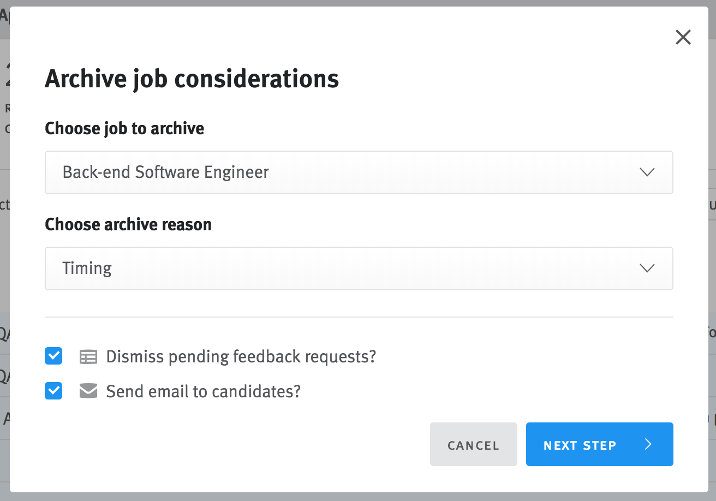Image resolution: width=716 pixels, height=501 pixels.
Task: Open the archive reason selector showing Timing
Action: click(359, 269)
